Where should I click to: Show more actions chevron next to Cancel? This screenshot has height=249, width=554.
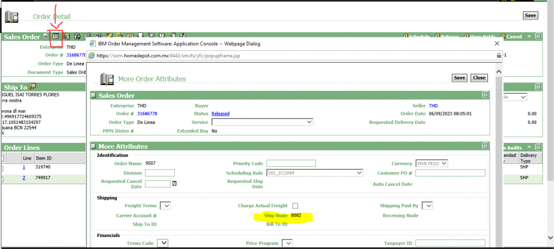pos(529,36)
